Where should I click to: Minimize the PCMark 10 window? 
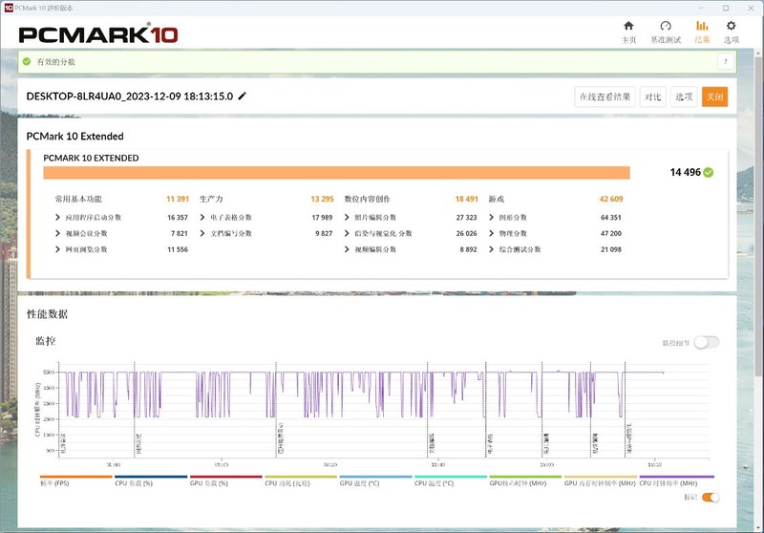coord(702,8)
